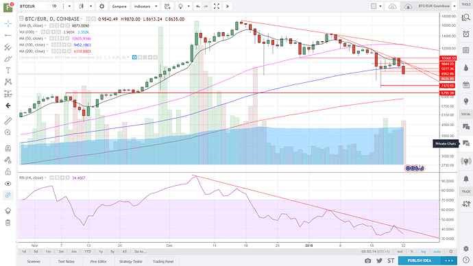Expand the RSI (14, close) indicator menu
Viewport: 473px width, 266px height.
(45, 178)
